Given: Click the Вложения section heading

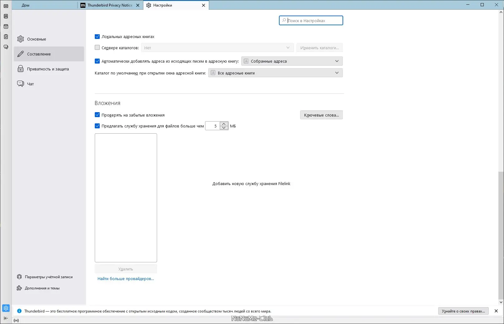Looking at the screenshot, I should 108,103.
